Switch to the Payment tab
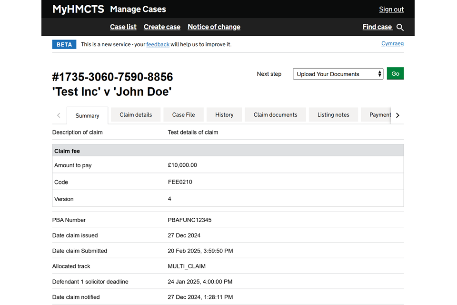The image size is (457, 305). click(x=379, y=115)
